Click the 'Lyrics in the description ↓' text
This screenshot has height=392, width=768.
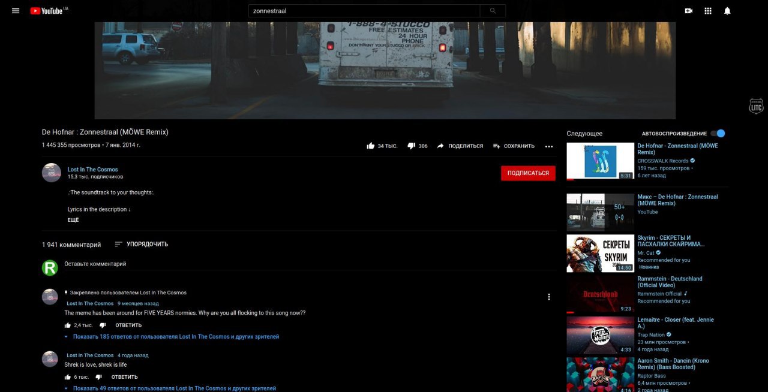coord(99,210)
